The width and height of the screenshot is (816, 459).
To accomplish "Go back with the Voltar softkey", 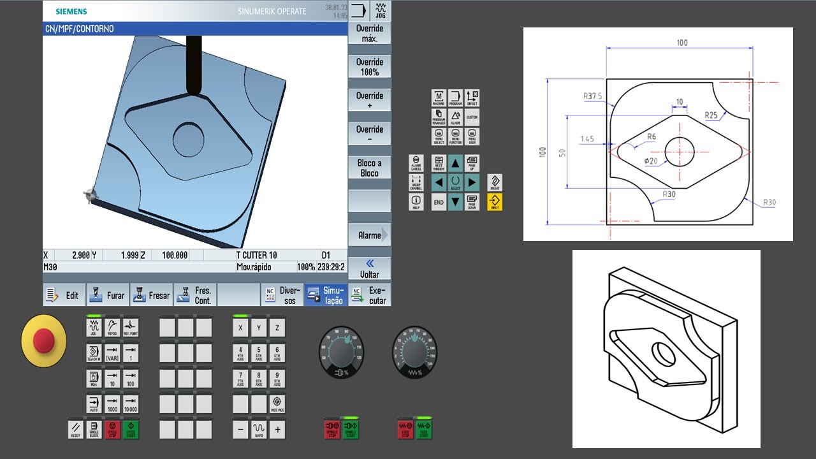I will click(x=370, y=268).
